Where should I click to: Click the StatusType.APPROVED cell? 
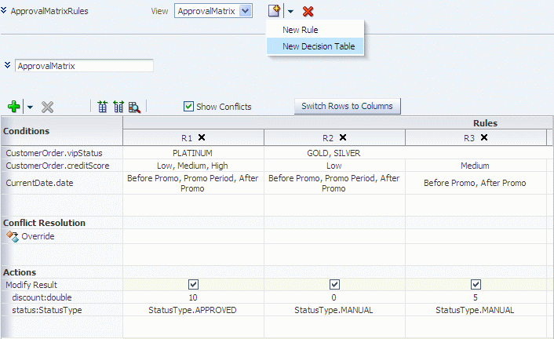tap(192, 311)
